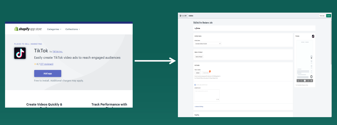Toggle 'Use the same ad text for all' checkbox
Screen dimensions: 337x125
point(195,85)
